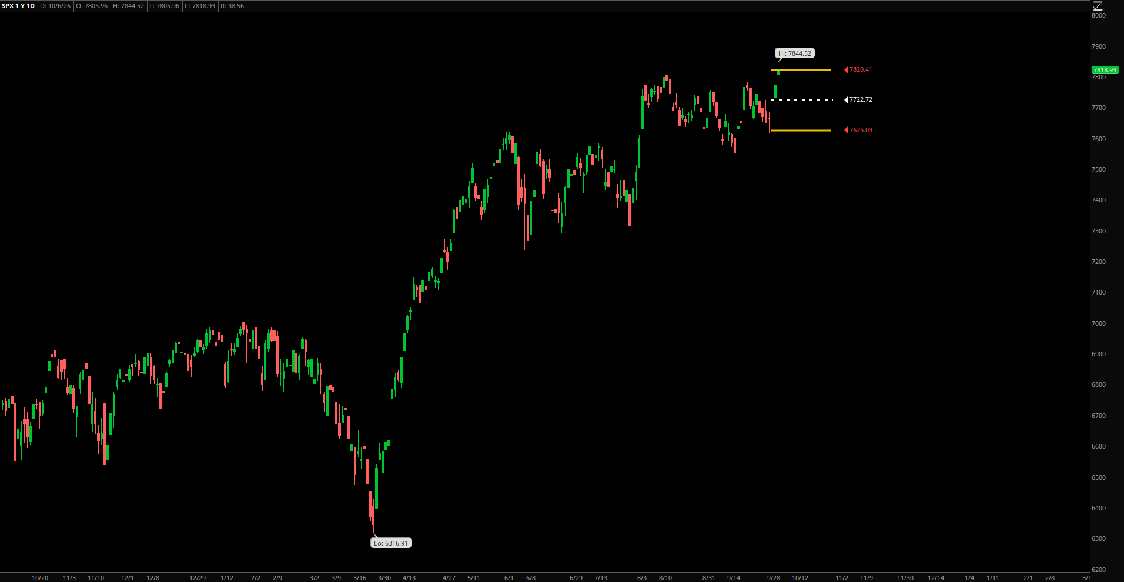Click the open value 'O: 7805.96'
The width and height of the screenshot is (1124, 582).
pos(92,6)
